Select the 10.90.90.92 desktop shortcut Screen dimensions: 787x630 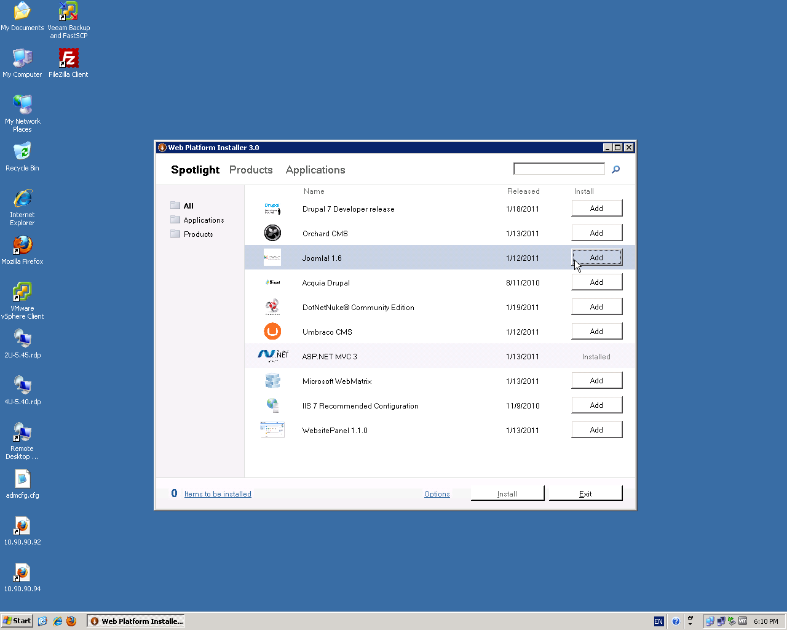click(22, 530)
